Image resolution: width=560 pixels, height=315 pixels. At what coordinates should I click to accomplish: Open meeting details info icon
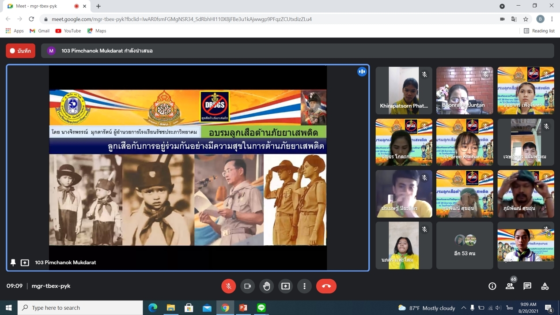tap(492, 286)
